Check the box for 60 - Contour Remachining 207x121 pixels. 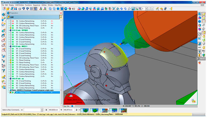[x=11, y=33]
